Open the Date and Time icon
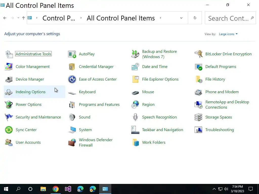259x194 pixels. point(135,67)
